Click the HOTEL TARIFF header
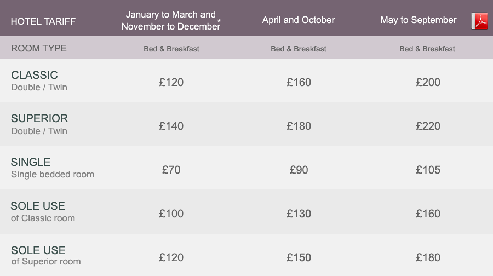493x276 pixels. [43, 21]
